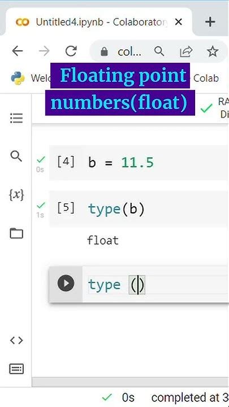
Task: Select the cell with type(b)
Action: click(139, 209)
